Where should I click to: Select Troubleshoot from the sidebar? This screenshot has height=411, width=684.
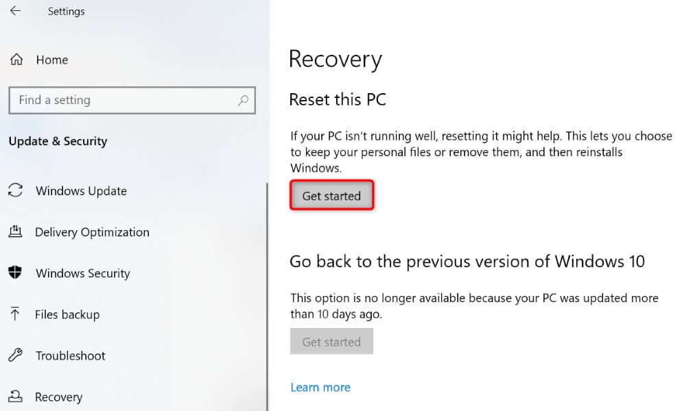(x=70, y=355)
